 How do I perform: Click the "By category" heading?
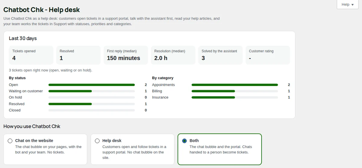click(163, 78)
